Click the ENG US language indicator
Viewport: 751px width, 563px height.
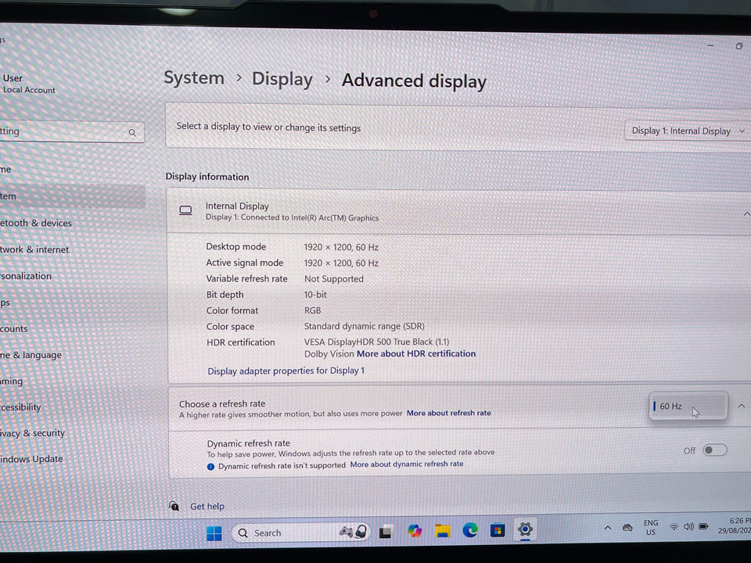(x=650, y=527)
